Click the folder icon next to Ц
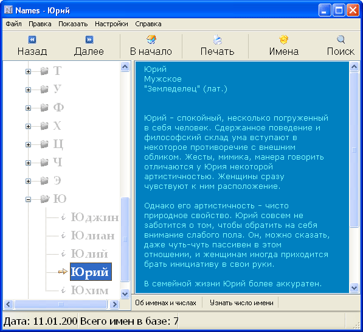 click(44, 144)
